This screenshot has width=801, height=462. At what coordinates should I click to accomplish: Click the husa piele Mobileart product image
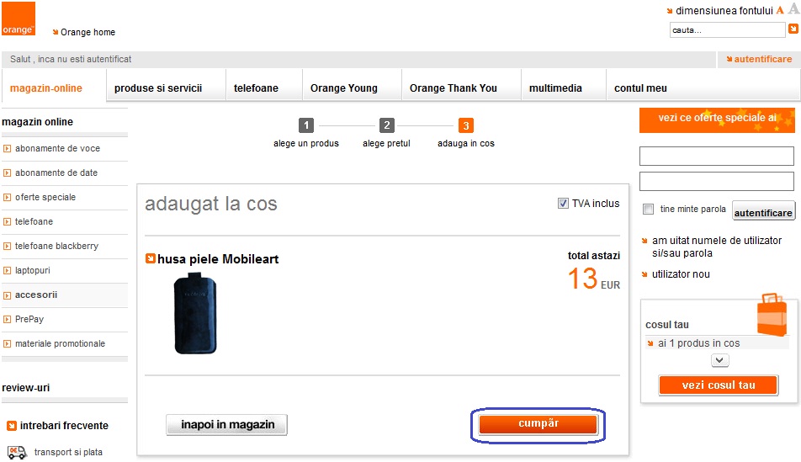[195, 313]
